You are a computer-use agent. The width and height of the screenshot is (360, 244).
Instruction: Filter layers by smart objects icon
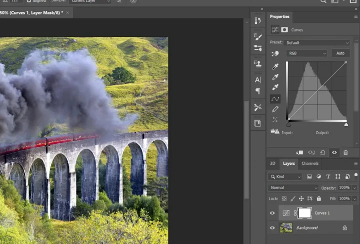coord(347,177)
